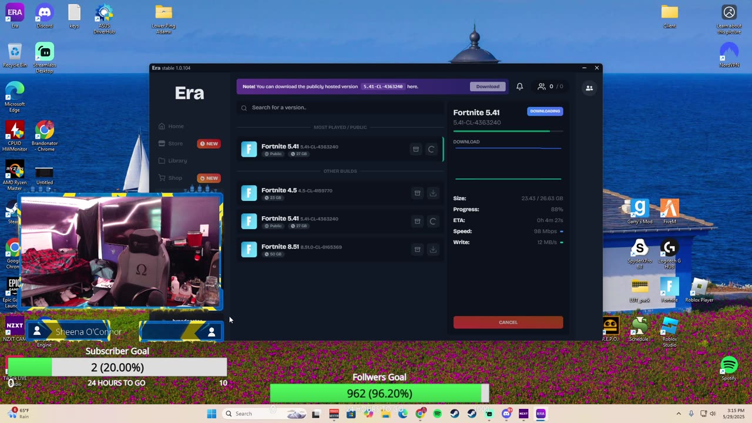The width and height of the screenshot is (752, 423).
Task: Open File Explorer from the taskbar
Action: [x=385, y=414]
